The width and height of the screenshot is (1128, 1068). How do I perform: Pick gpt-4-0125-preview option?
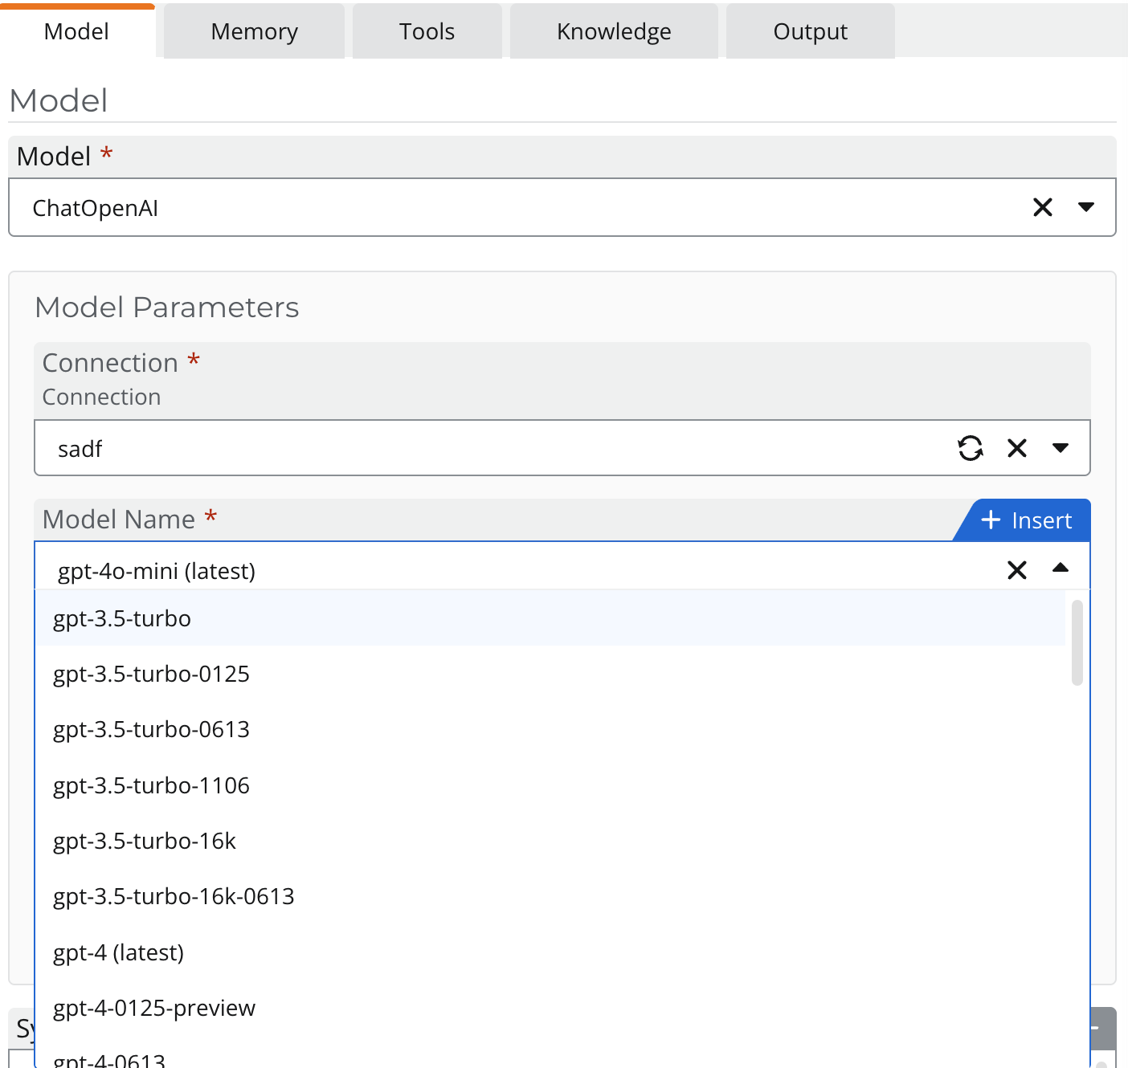(154, 1008)
